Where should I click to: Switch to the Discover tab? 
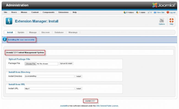point(45,32)
